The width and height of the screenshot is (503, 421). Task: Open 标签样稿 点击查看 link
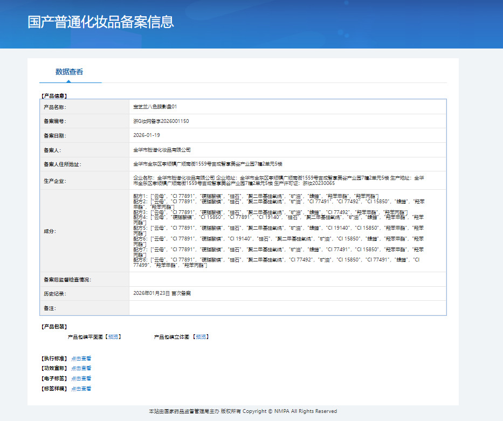click(81, 389)
